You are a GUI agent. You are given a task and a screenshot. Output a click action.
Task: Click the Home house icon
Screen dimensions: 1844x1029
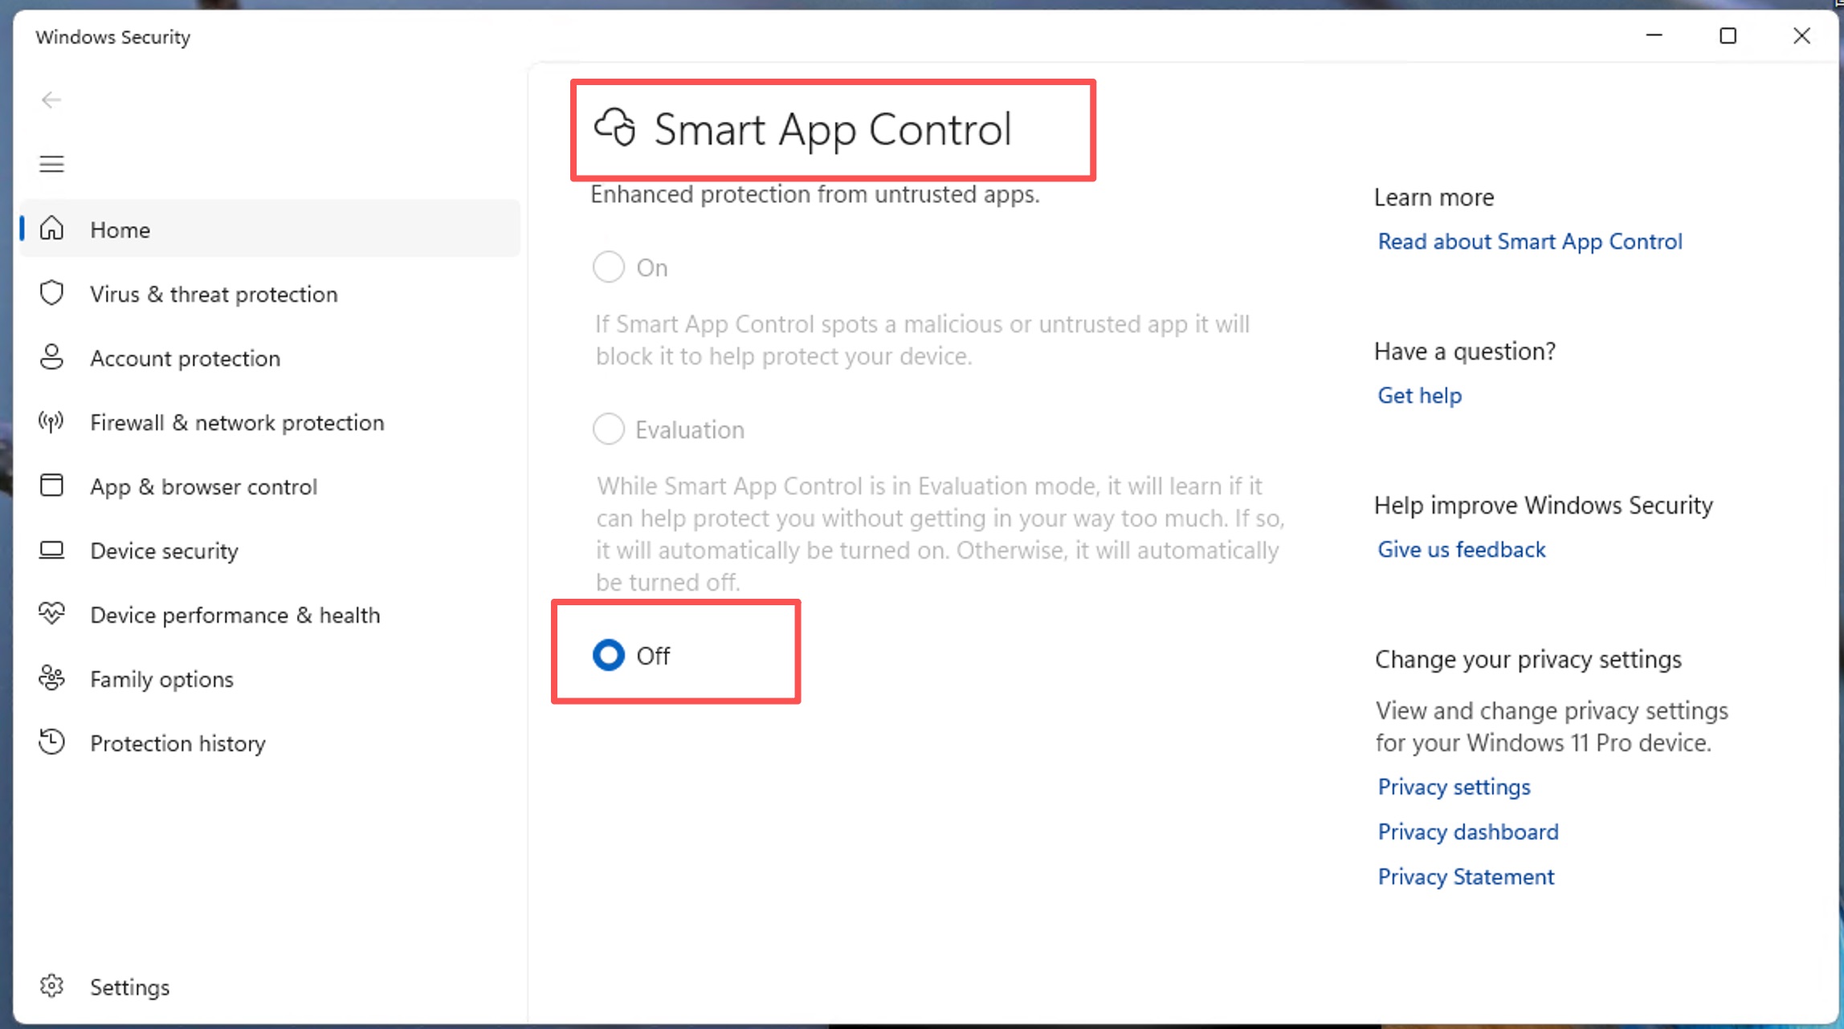point(51,228)
